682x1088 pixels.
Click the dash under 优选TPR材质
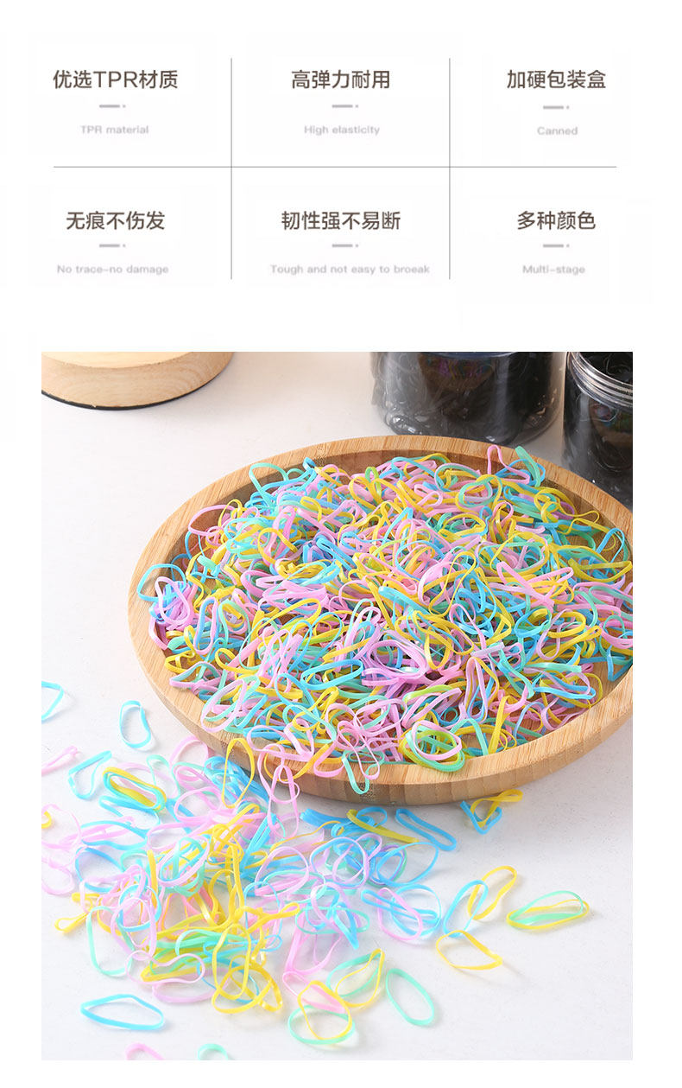point(113,106)
